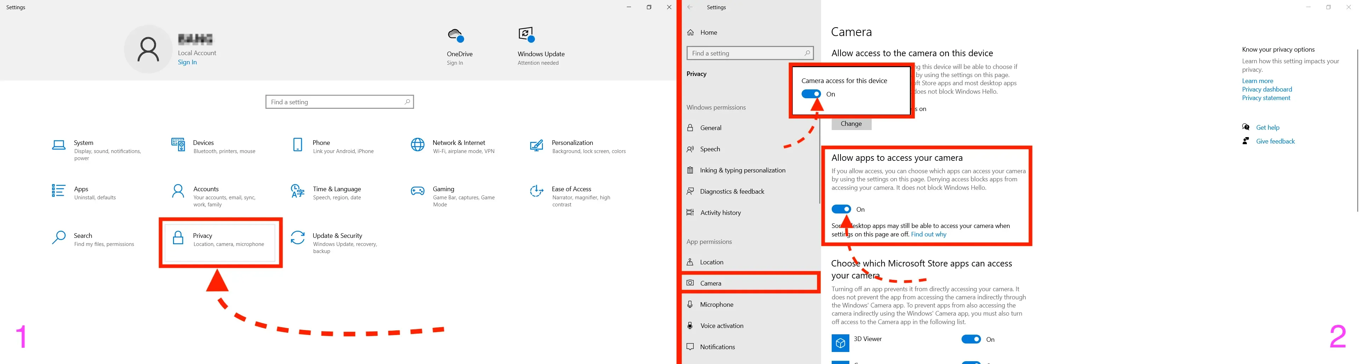Open the Find out why link
This screenshot has height=364, width=1359.
pos(928,234)
